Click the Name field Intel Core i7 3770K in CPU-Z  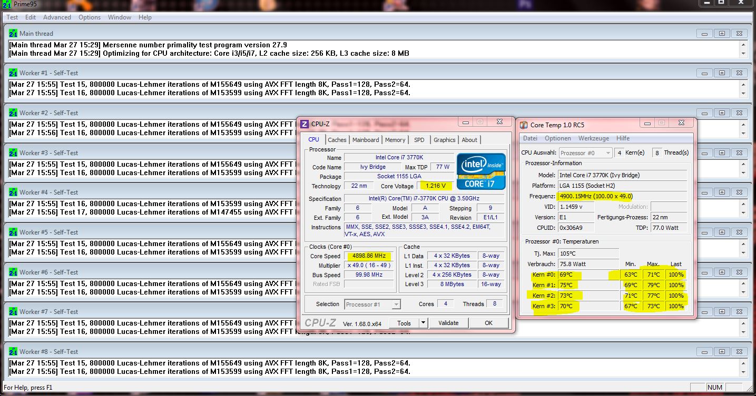[399, 157]
